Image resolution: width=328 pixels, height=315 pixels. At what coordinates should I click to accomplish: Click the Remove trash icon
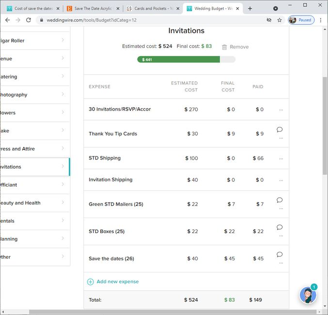224,47
